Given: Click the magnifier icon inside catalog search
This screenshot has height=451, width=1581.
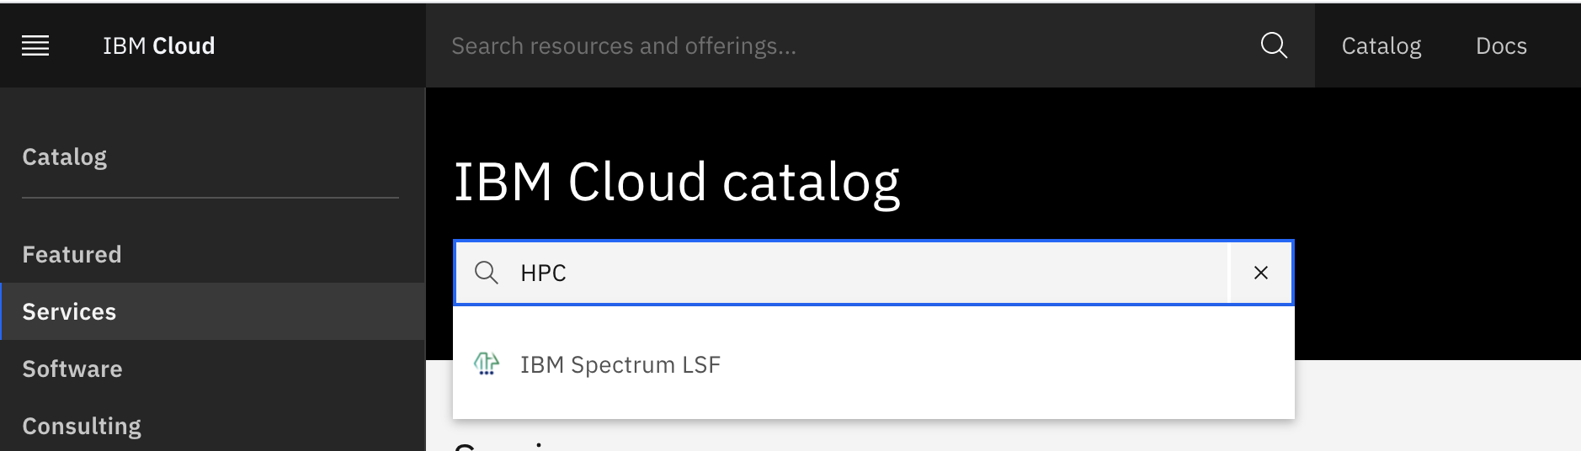Looking at the screenshot, I should (486, 273).
